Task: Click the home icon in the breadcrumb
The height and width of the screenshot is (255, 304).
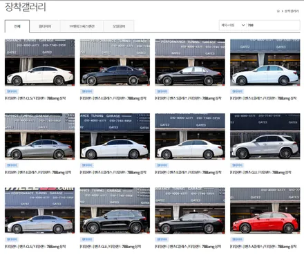Action: (x=278, y=11)
